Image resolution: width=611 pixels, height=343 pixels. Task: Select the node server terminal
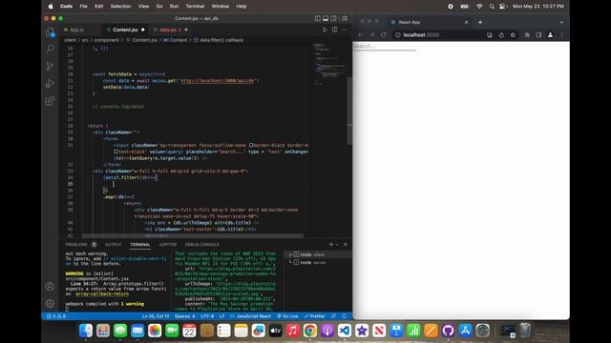pyautogui.click(x=318, y=263)
